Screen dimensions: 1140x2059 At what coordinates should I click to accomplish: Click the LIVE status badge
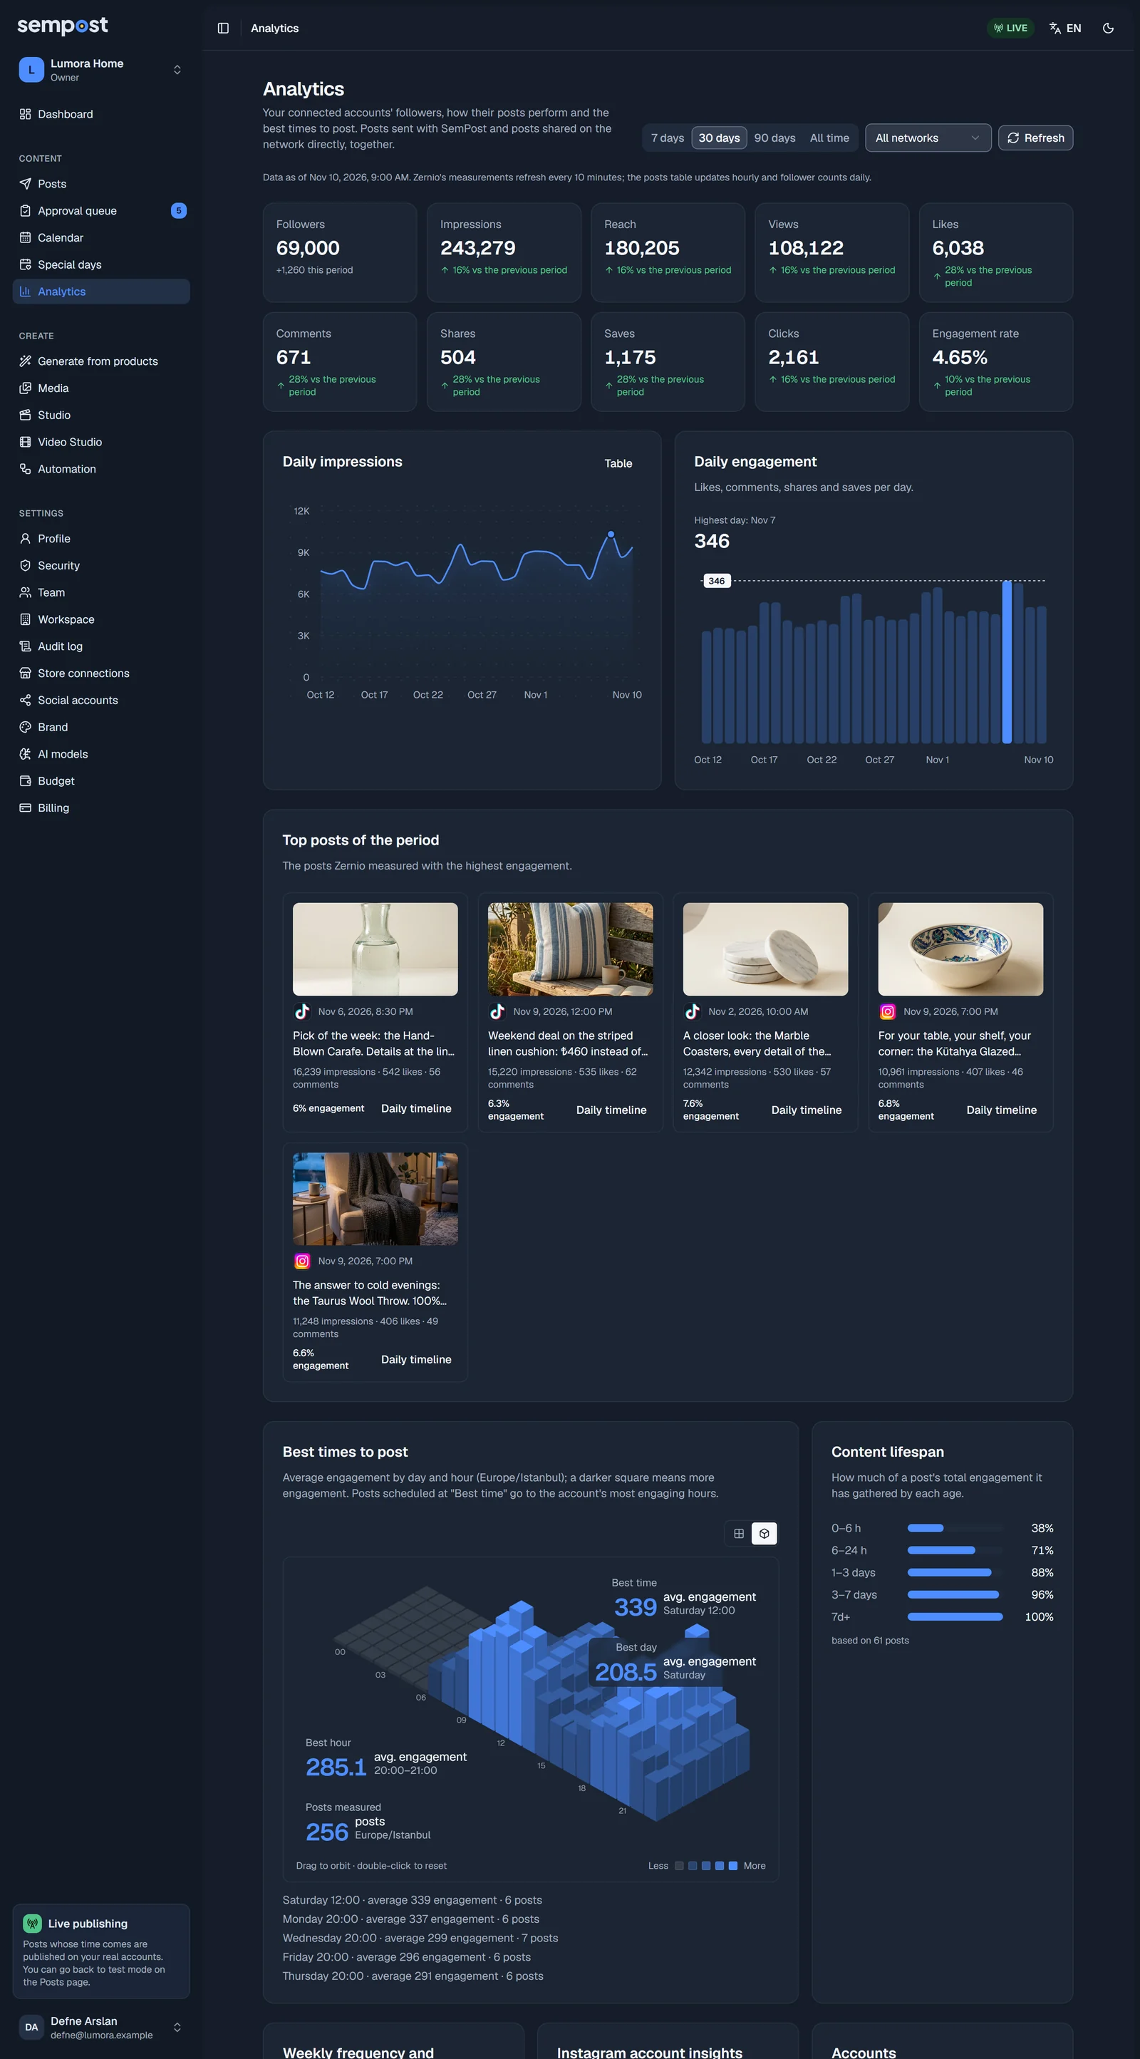click(x=1010, y=28)
